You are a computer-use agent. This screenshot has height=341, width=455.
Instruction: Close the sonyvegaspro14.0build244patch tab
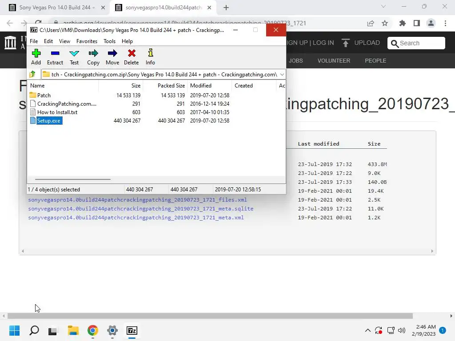(209, 8)
